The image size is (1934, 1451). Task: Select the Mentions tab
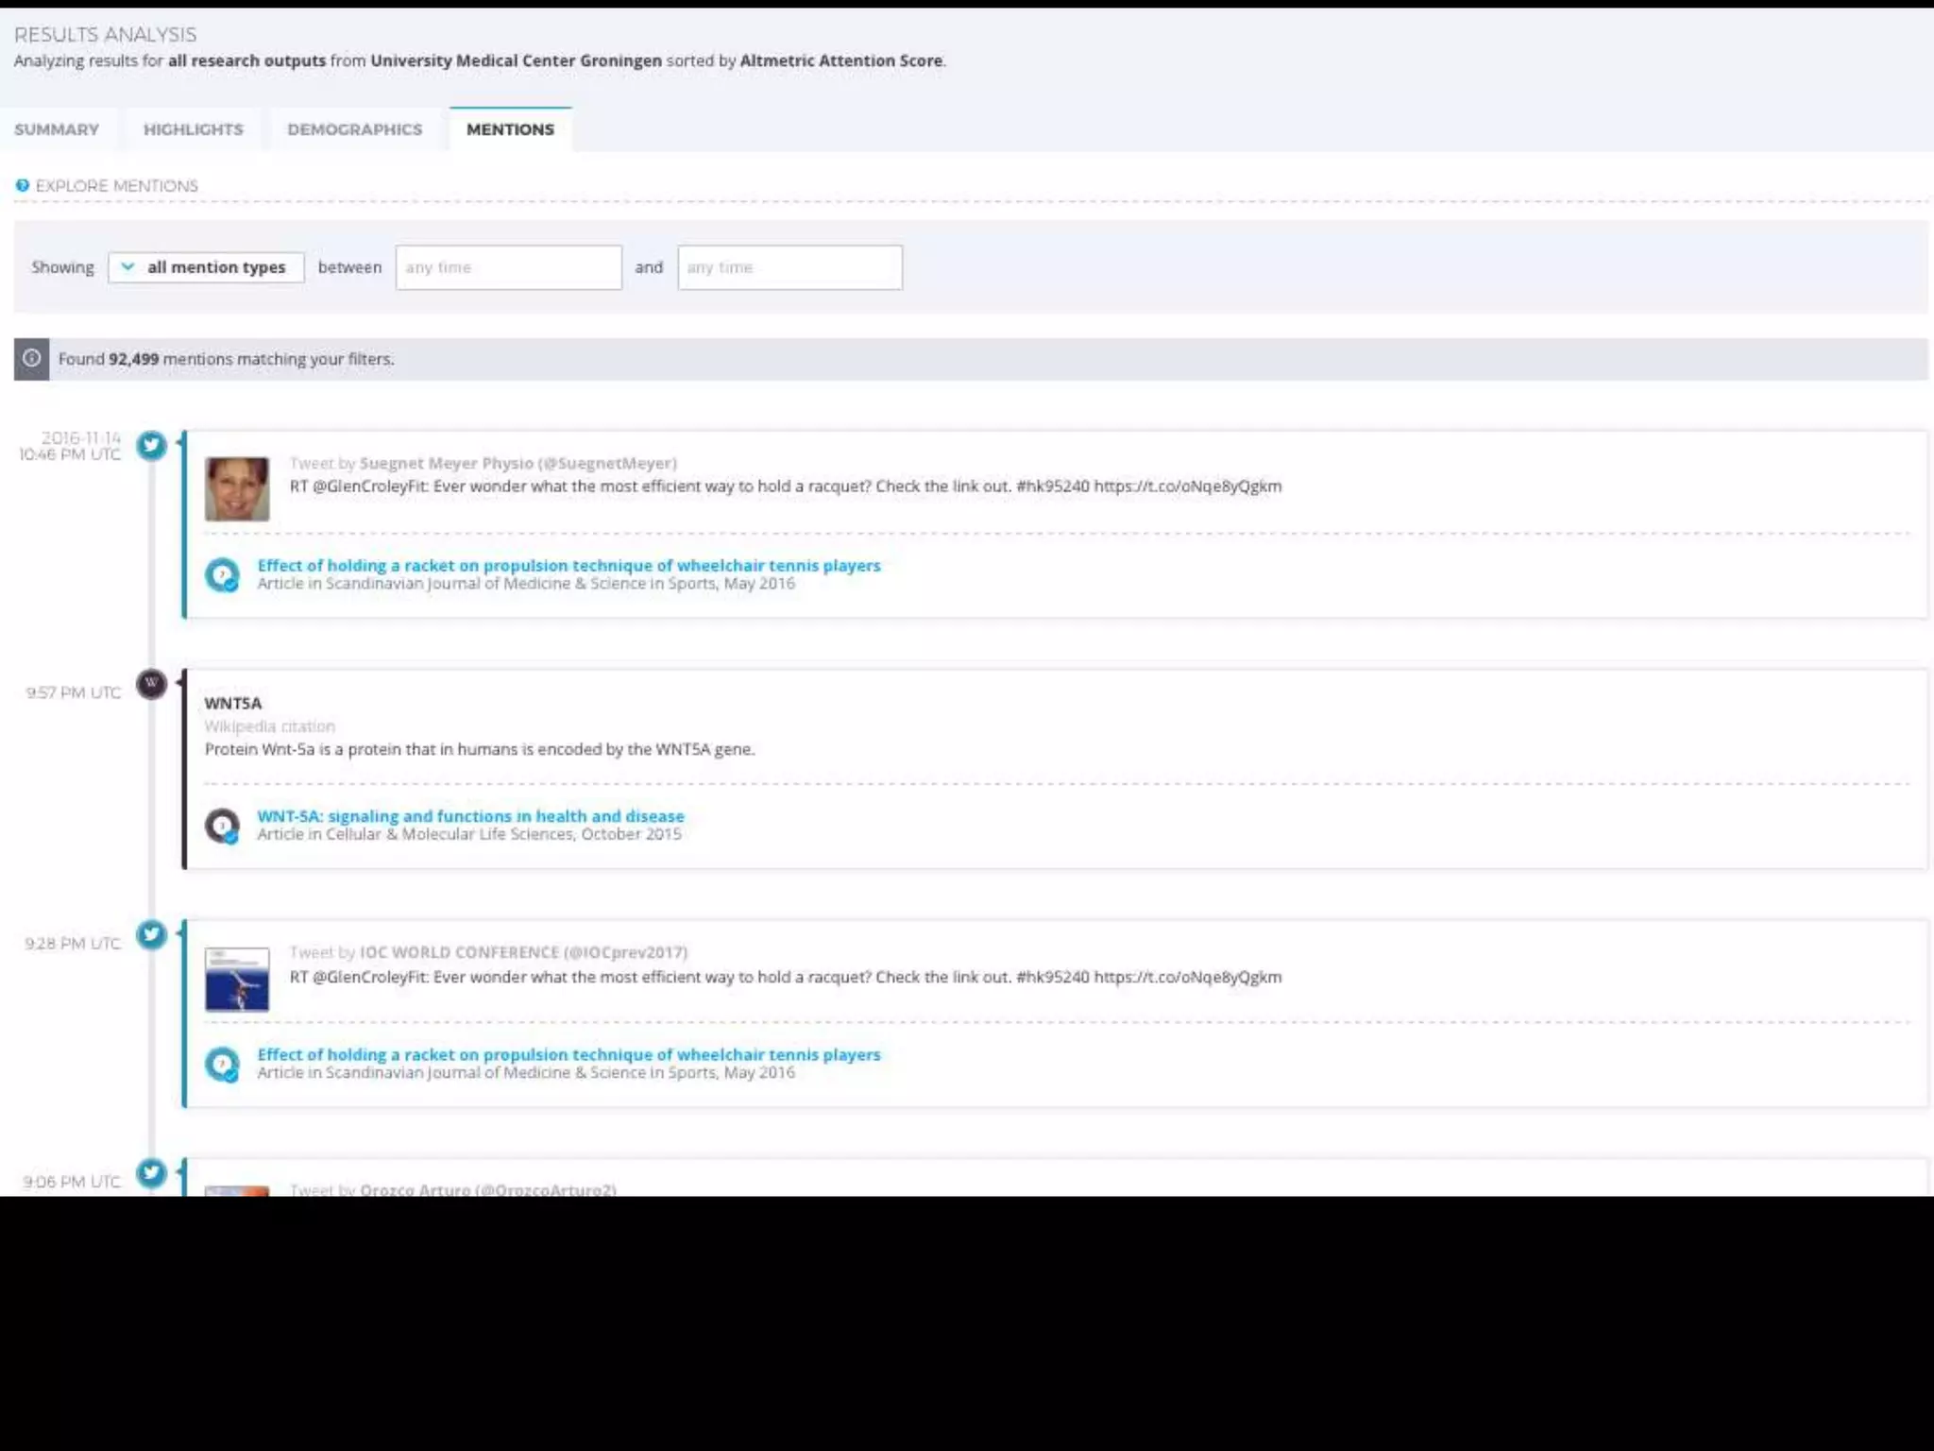[510, 129]
